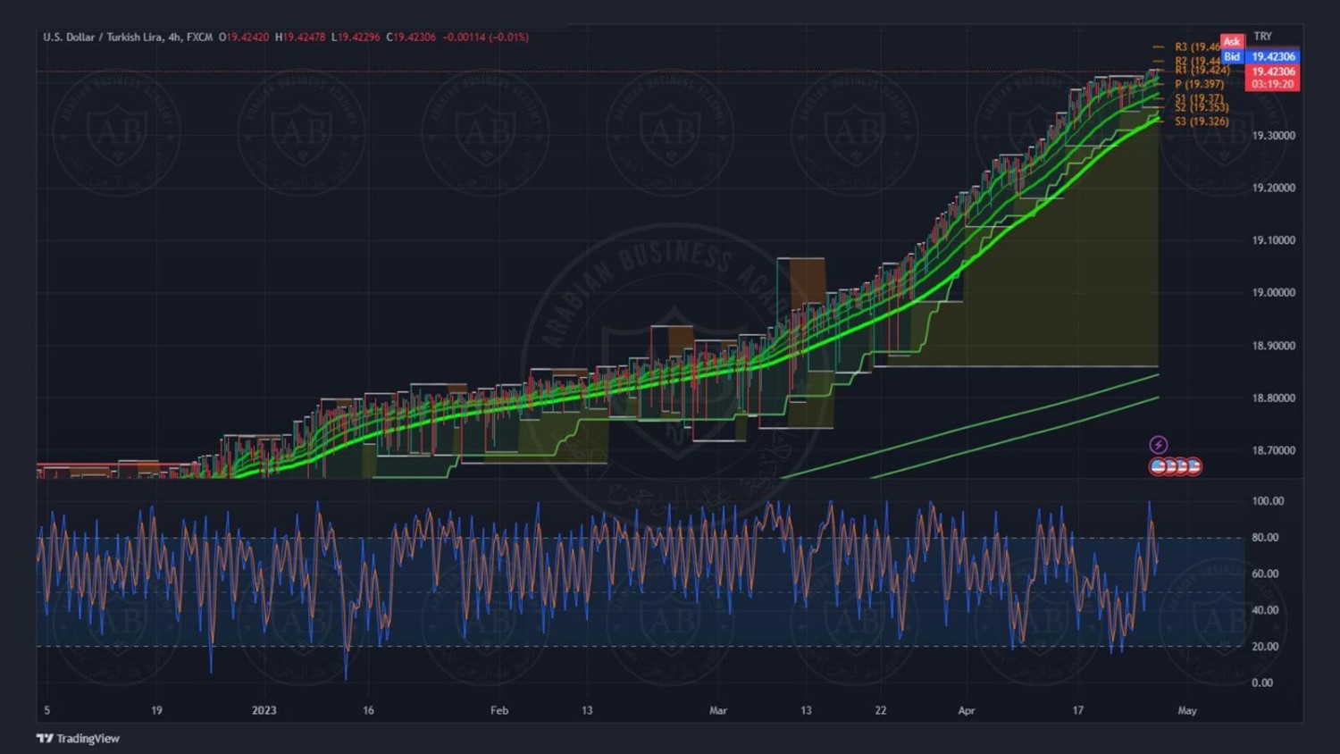Click the 17 date on time axis
The height and width of the screenshot is (754, 1340).
click(x=1078, y=711)
